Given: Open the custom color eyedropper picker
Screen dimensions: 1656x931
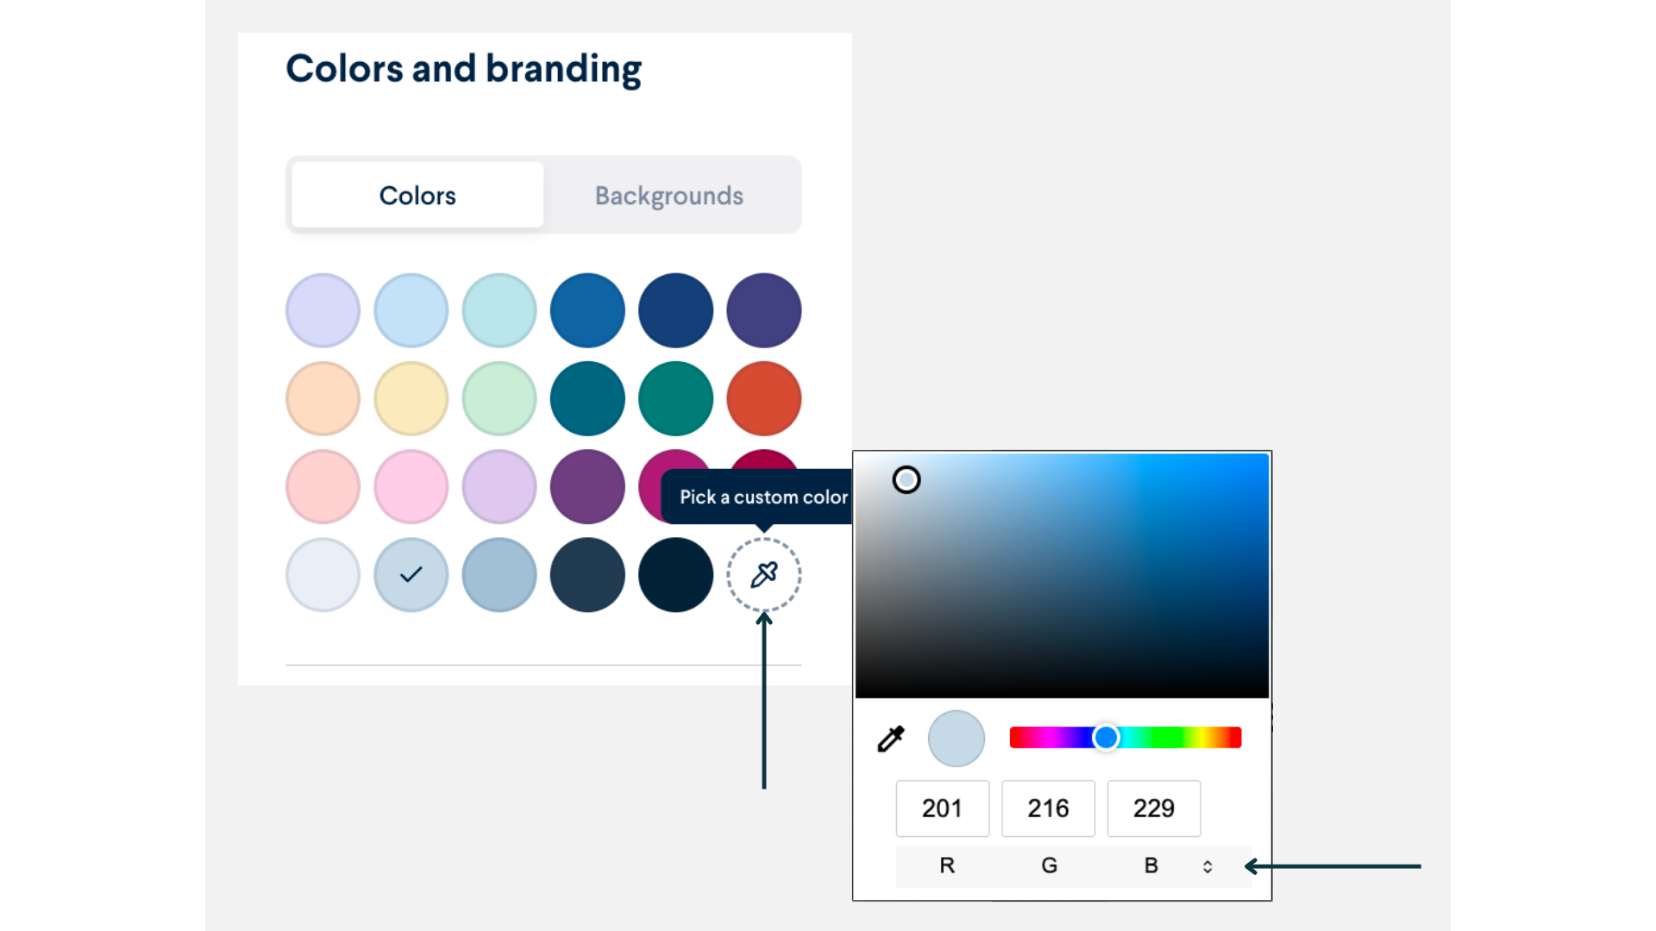Looking at the screenshot, I should coord(763,575).
